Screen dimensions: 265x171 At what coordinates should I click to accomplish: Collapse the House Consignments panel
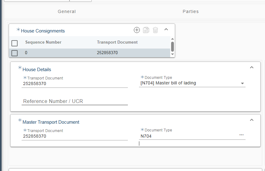tap(166, 30)
